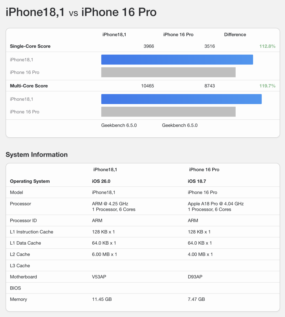Screen dimensions: 285x317
Task: Click the single-core score value 3516
Action: [x=210, y=46]
